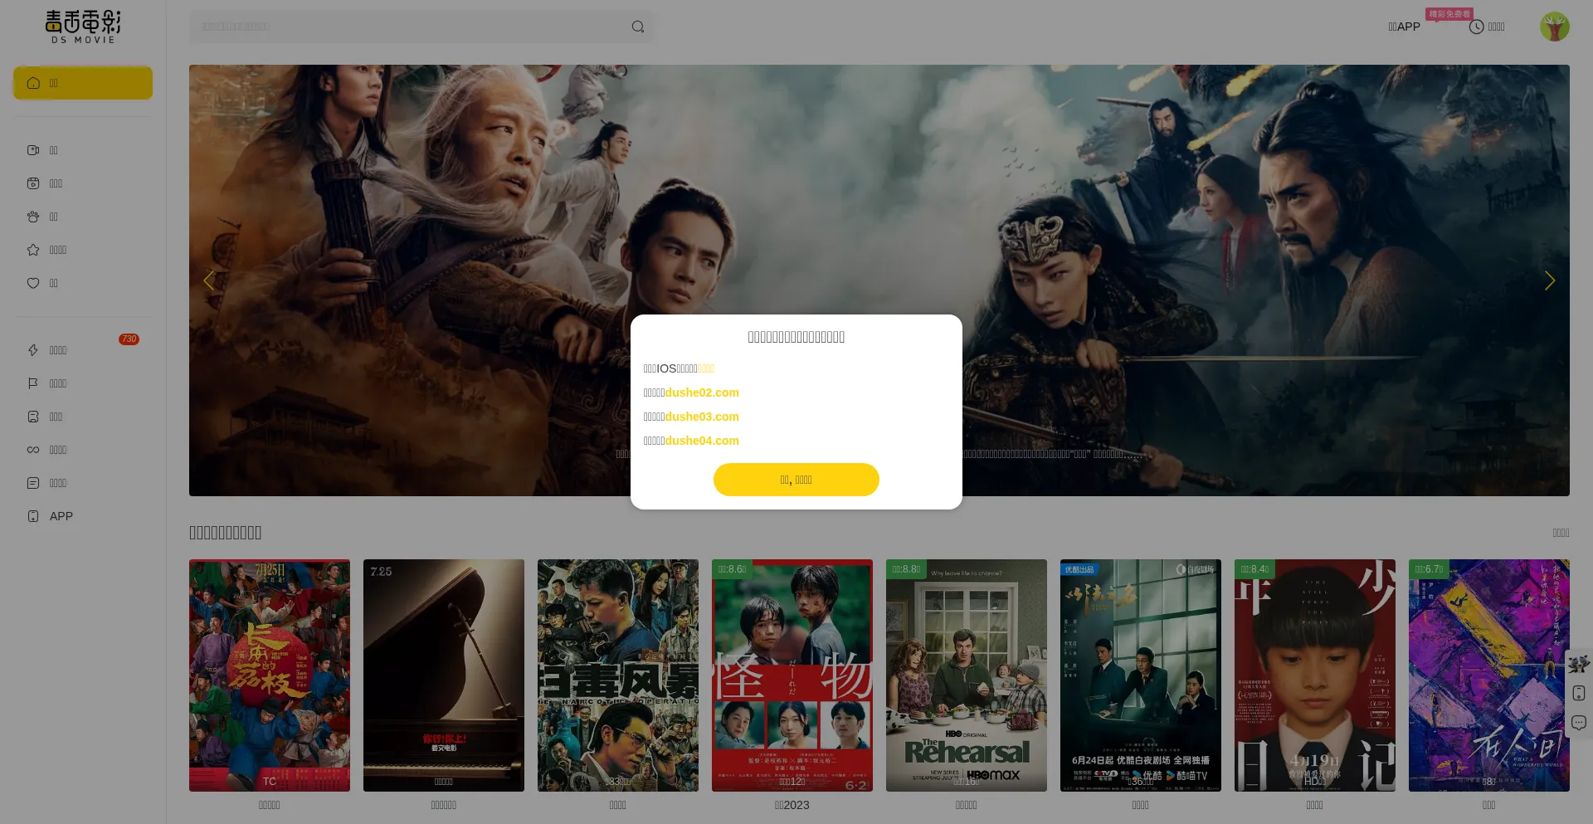Open the dushe02.com link in popup
This screenshot has height=824, width=1593.
point(702,392)
